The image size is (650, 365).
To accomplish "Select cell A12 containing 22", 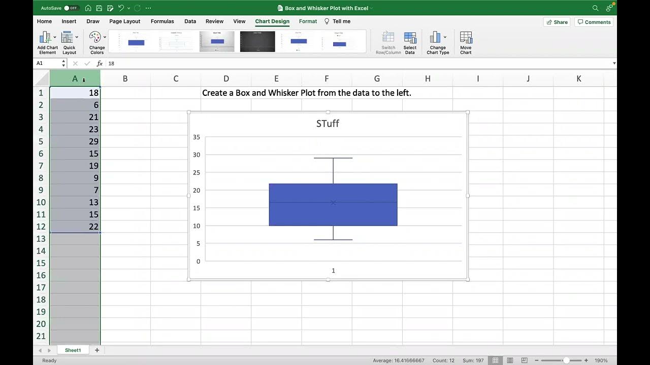I will pyautogui.click(x=75, y=227).
